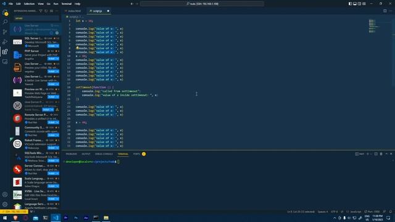The height and width of the screenshot is (222, 395).
Task: Click the editor more actions ellipsis
Action: 391,11
